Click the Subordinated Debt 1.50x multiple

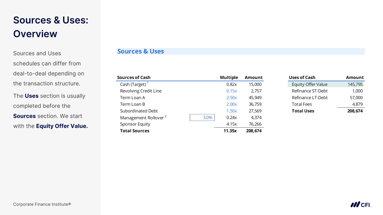click(x=231, y=111)
